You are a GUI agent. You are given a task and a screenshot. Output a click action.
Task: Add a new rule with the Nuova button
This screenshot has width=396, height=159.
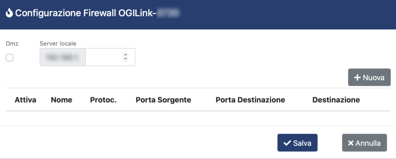click(369, 77)
